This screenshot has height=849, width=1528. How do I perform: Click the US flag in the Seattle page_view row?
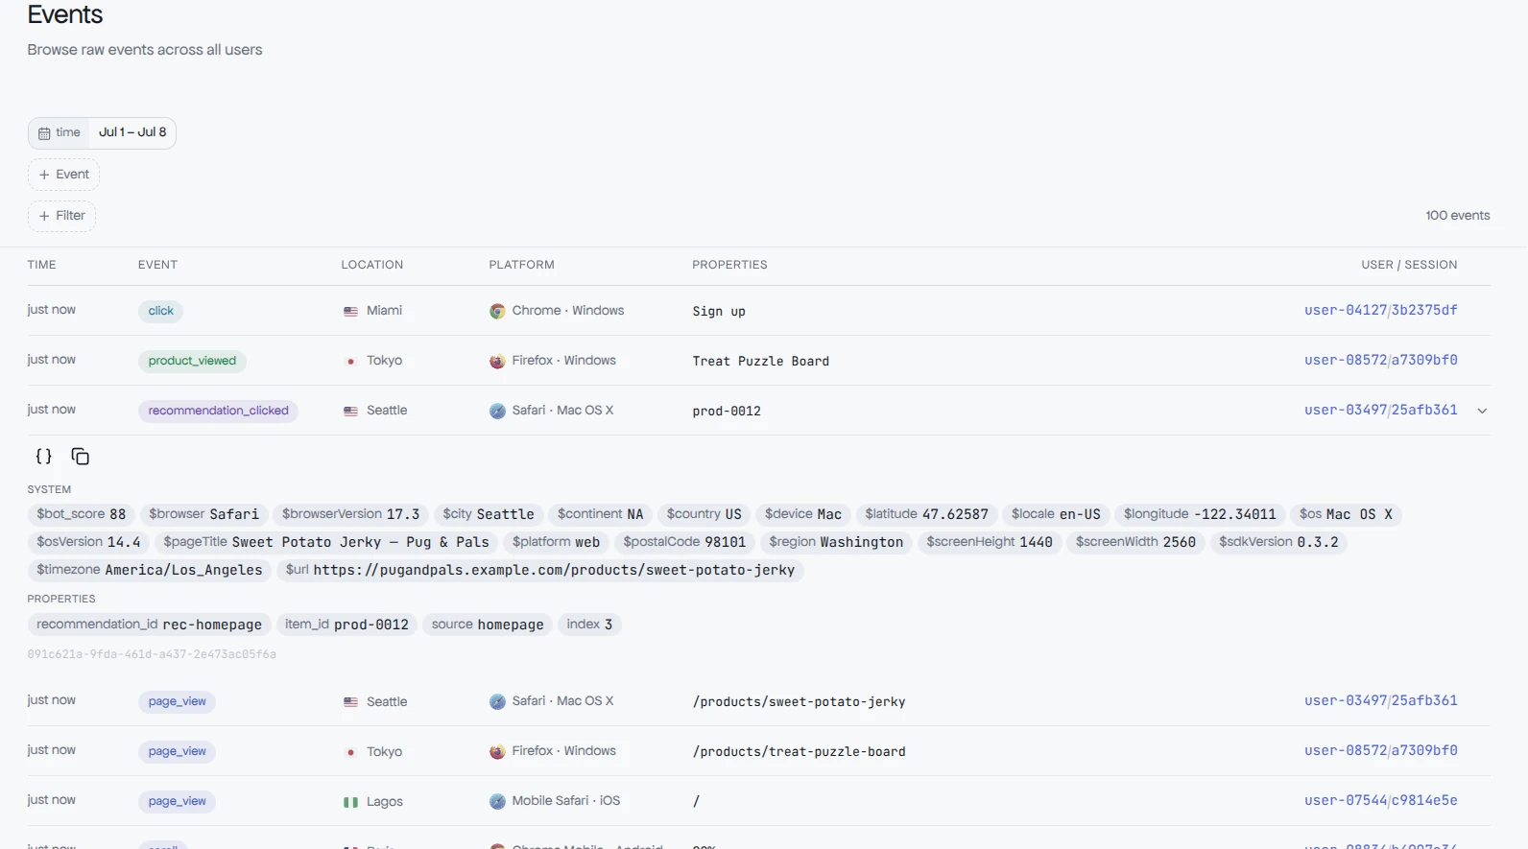pyautogui.click(x=350, y=702)
